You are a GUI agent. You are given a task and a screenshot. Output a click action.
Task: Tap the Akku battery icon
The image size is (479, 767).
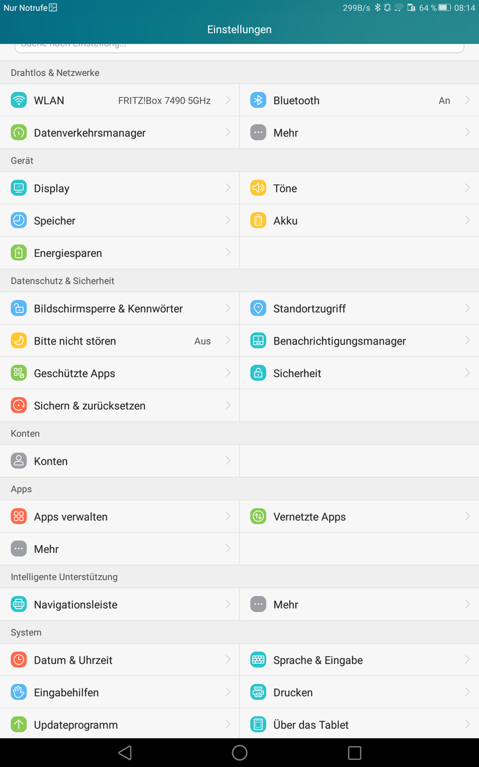point(258,221)
